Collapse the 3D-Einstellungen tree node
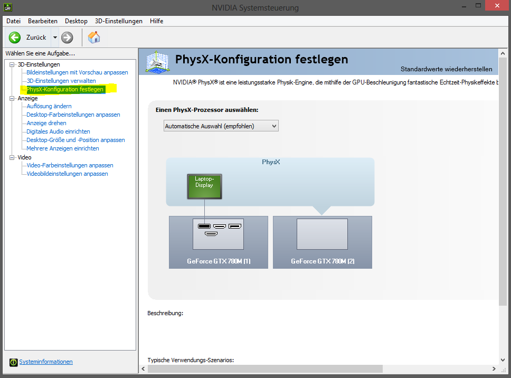511x378 pixels. (x=12, y=64)
